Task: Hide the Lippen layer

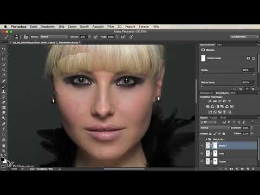Action: [x=201, y=161]
